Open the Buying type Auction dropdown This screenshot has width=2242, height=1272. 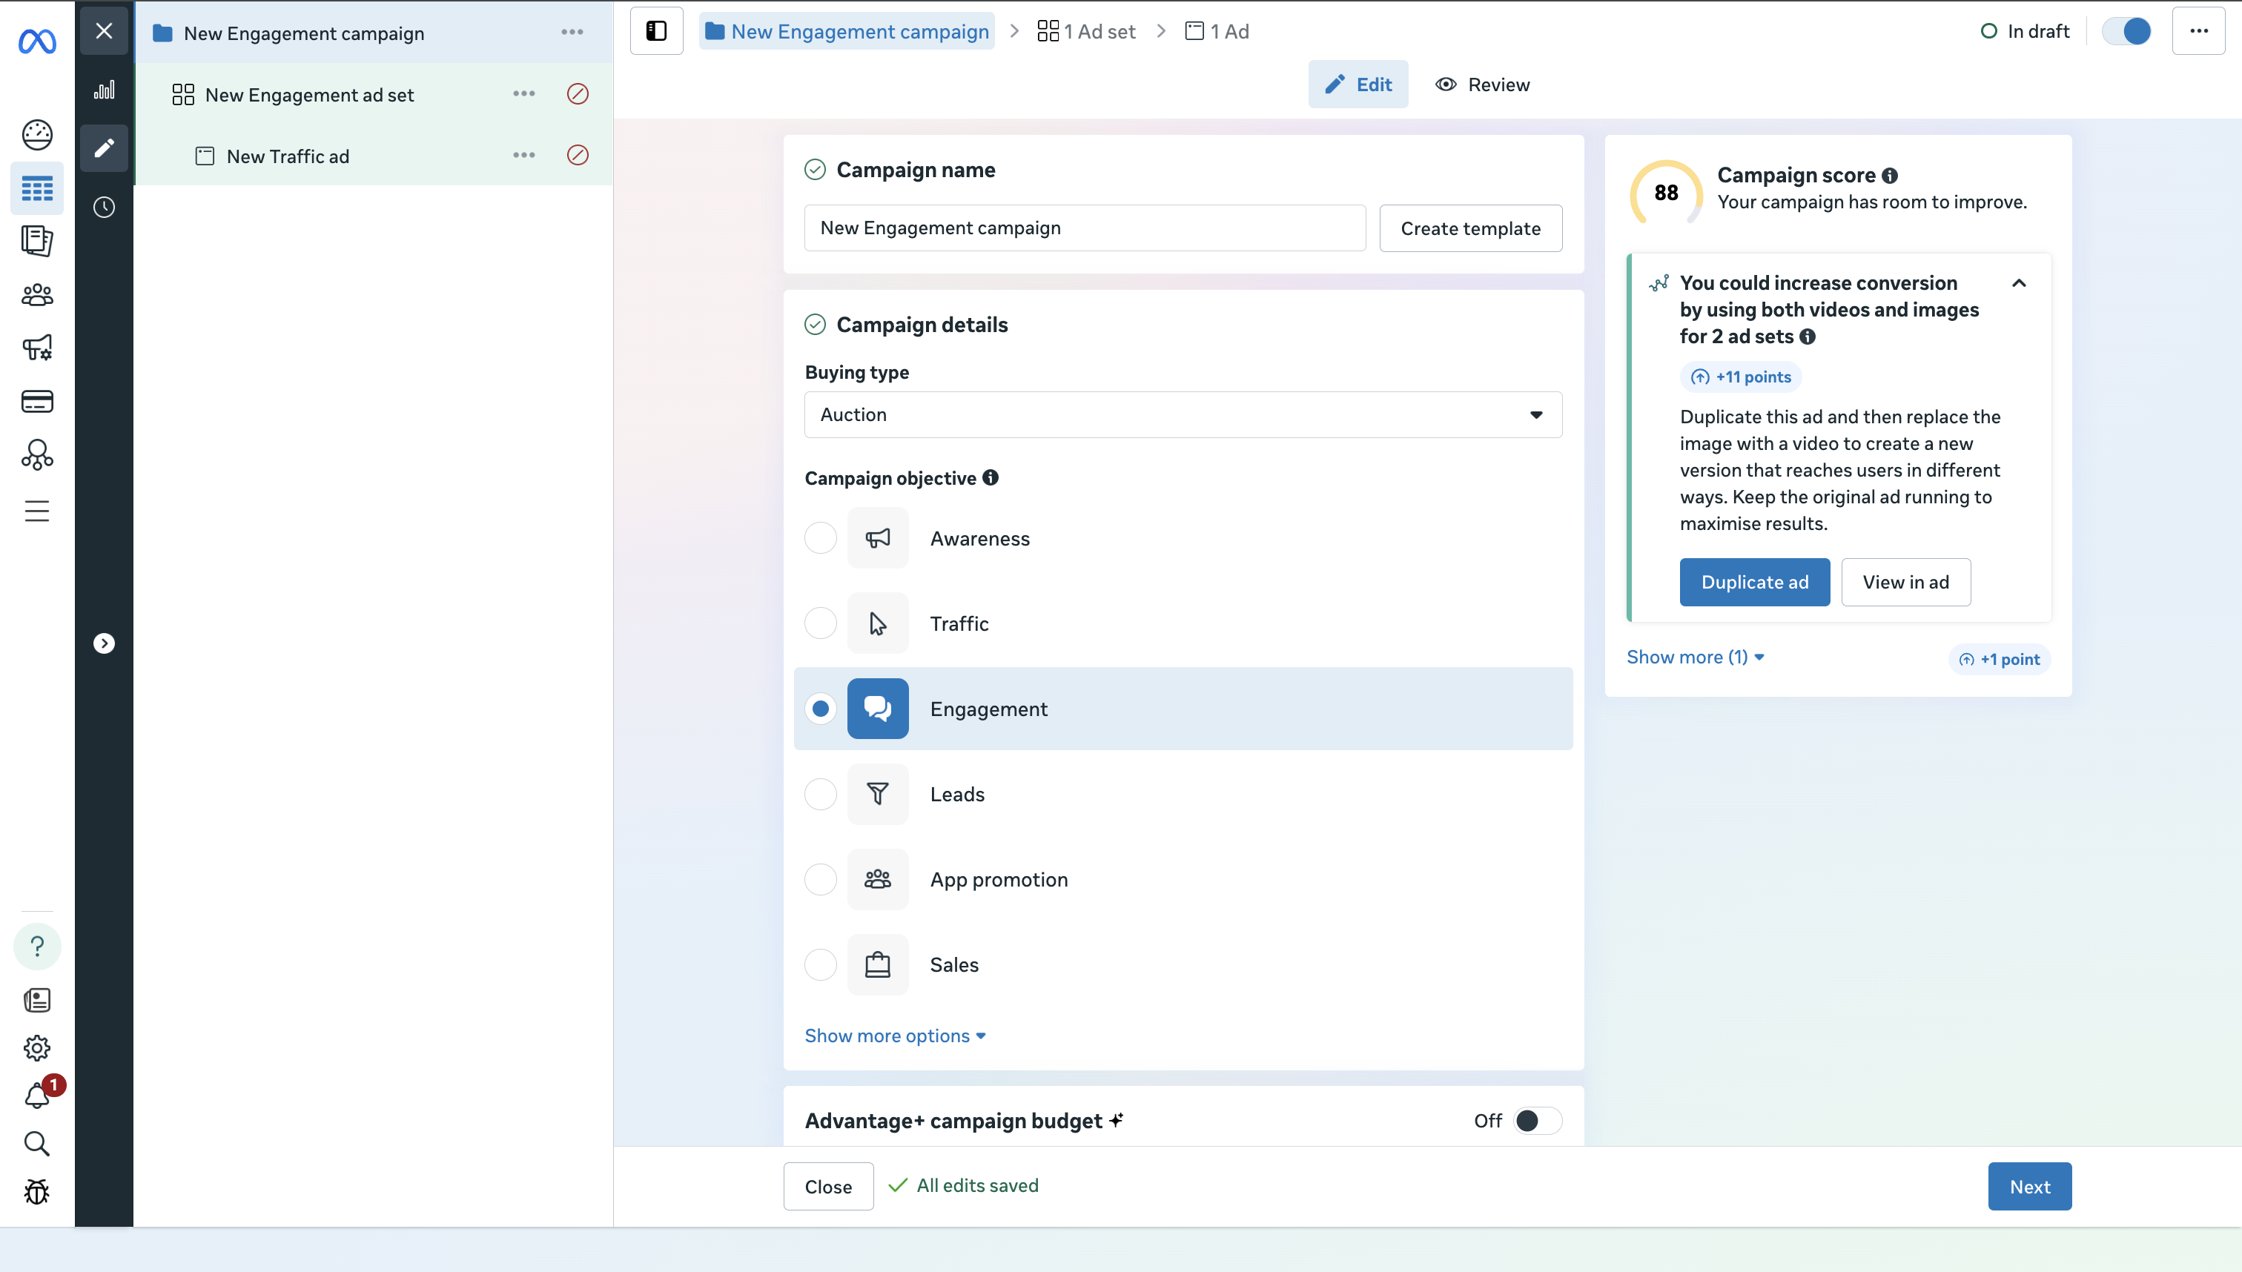tap(1182, 415)
